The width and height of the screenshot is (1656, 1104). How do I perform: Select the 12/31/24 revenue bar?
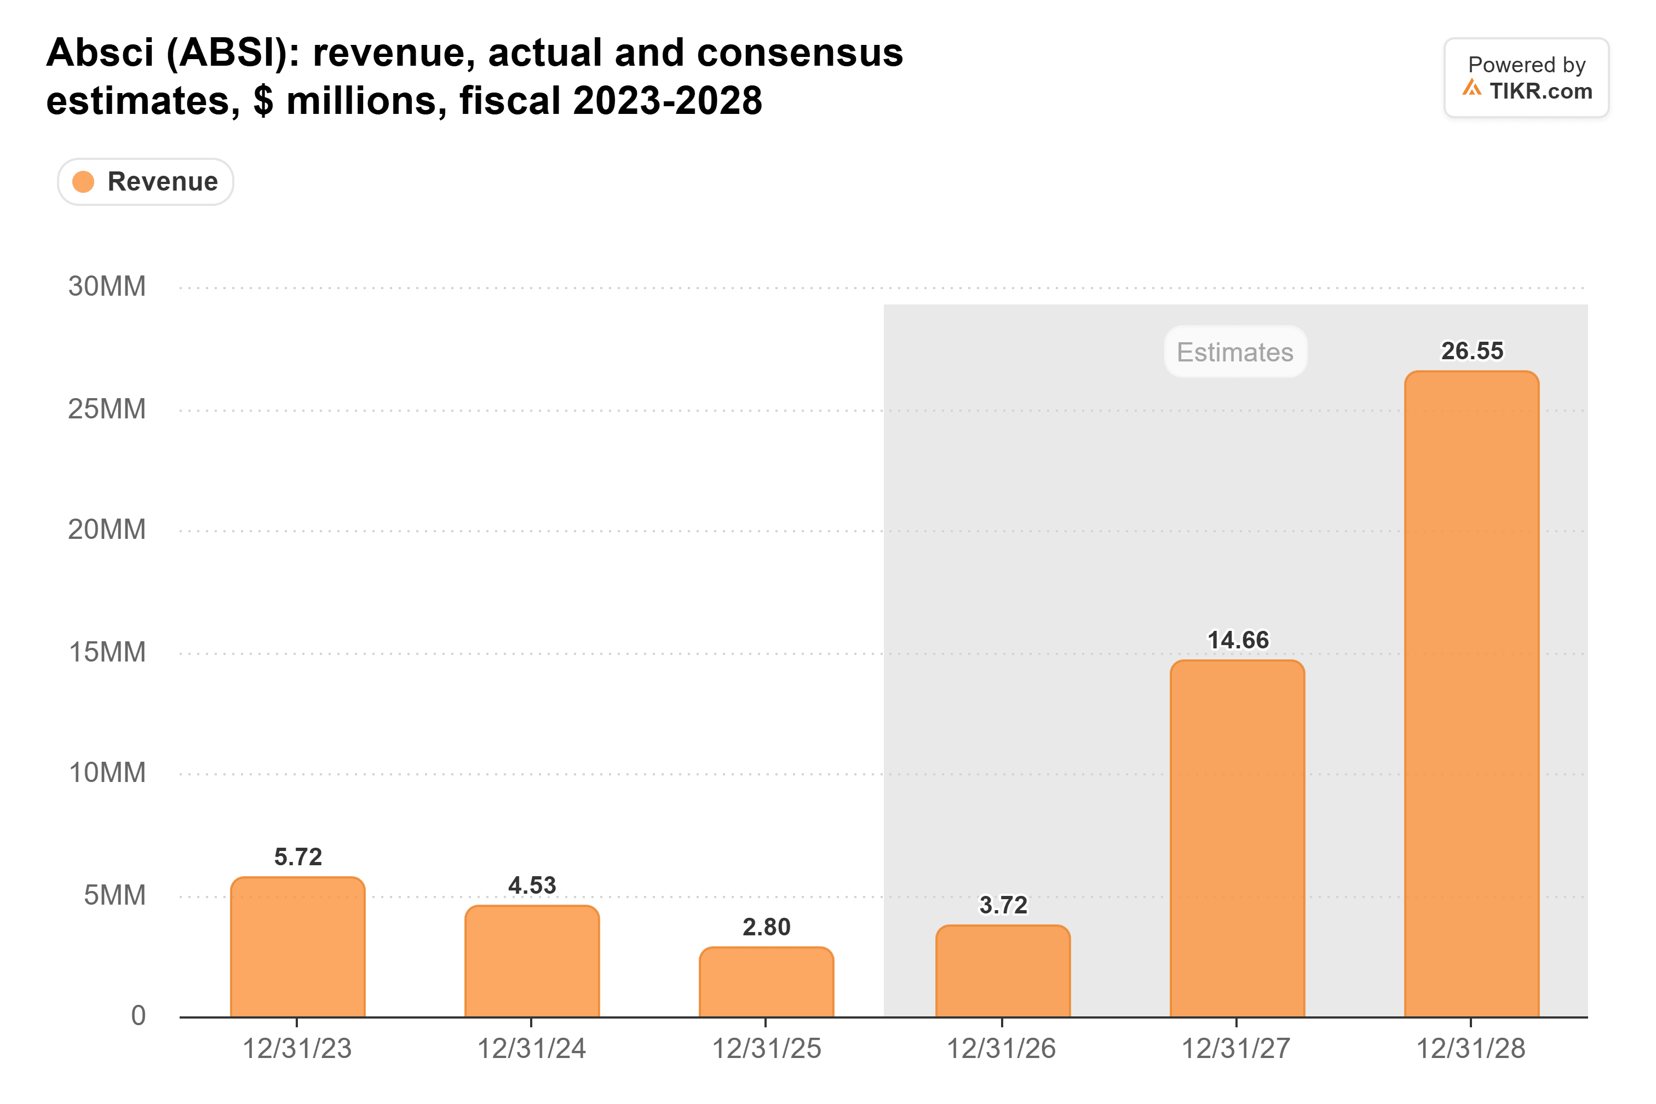click(532, 961)
